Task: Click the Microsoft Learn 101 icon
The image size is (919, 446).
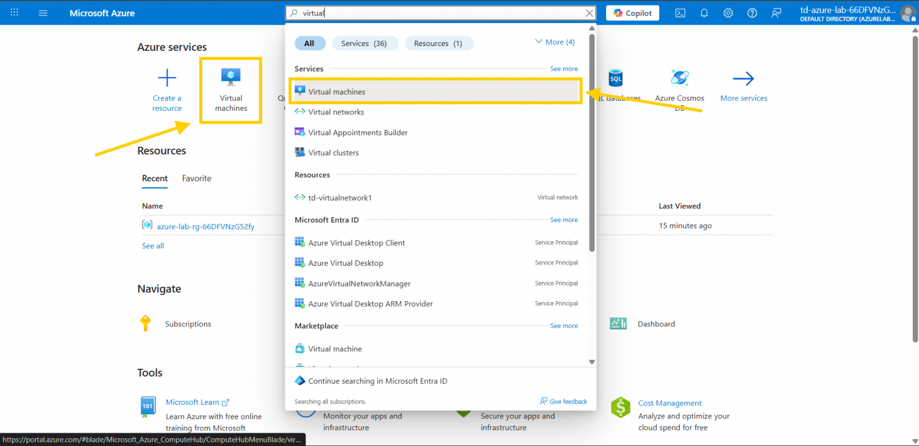Action: pos(147,406)
